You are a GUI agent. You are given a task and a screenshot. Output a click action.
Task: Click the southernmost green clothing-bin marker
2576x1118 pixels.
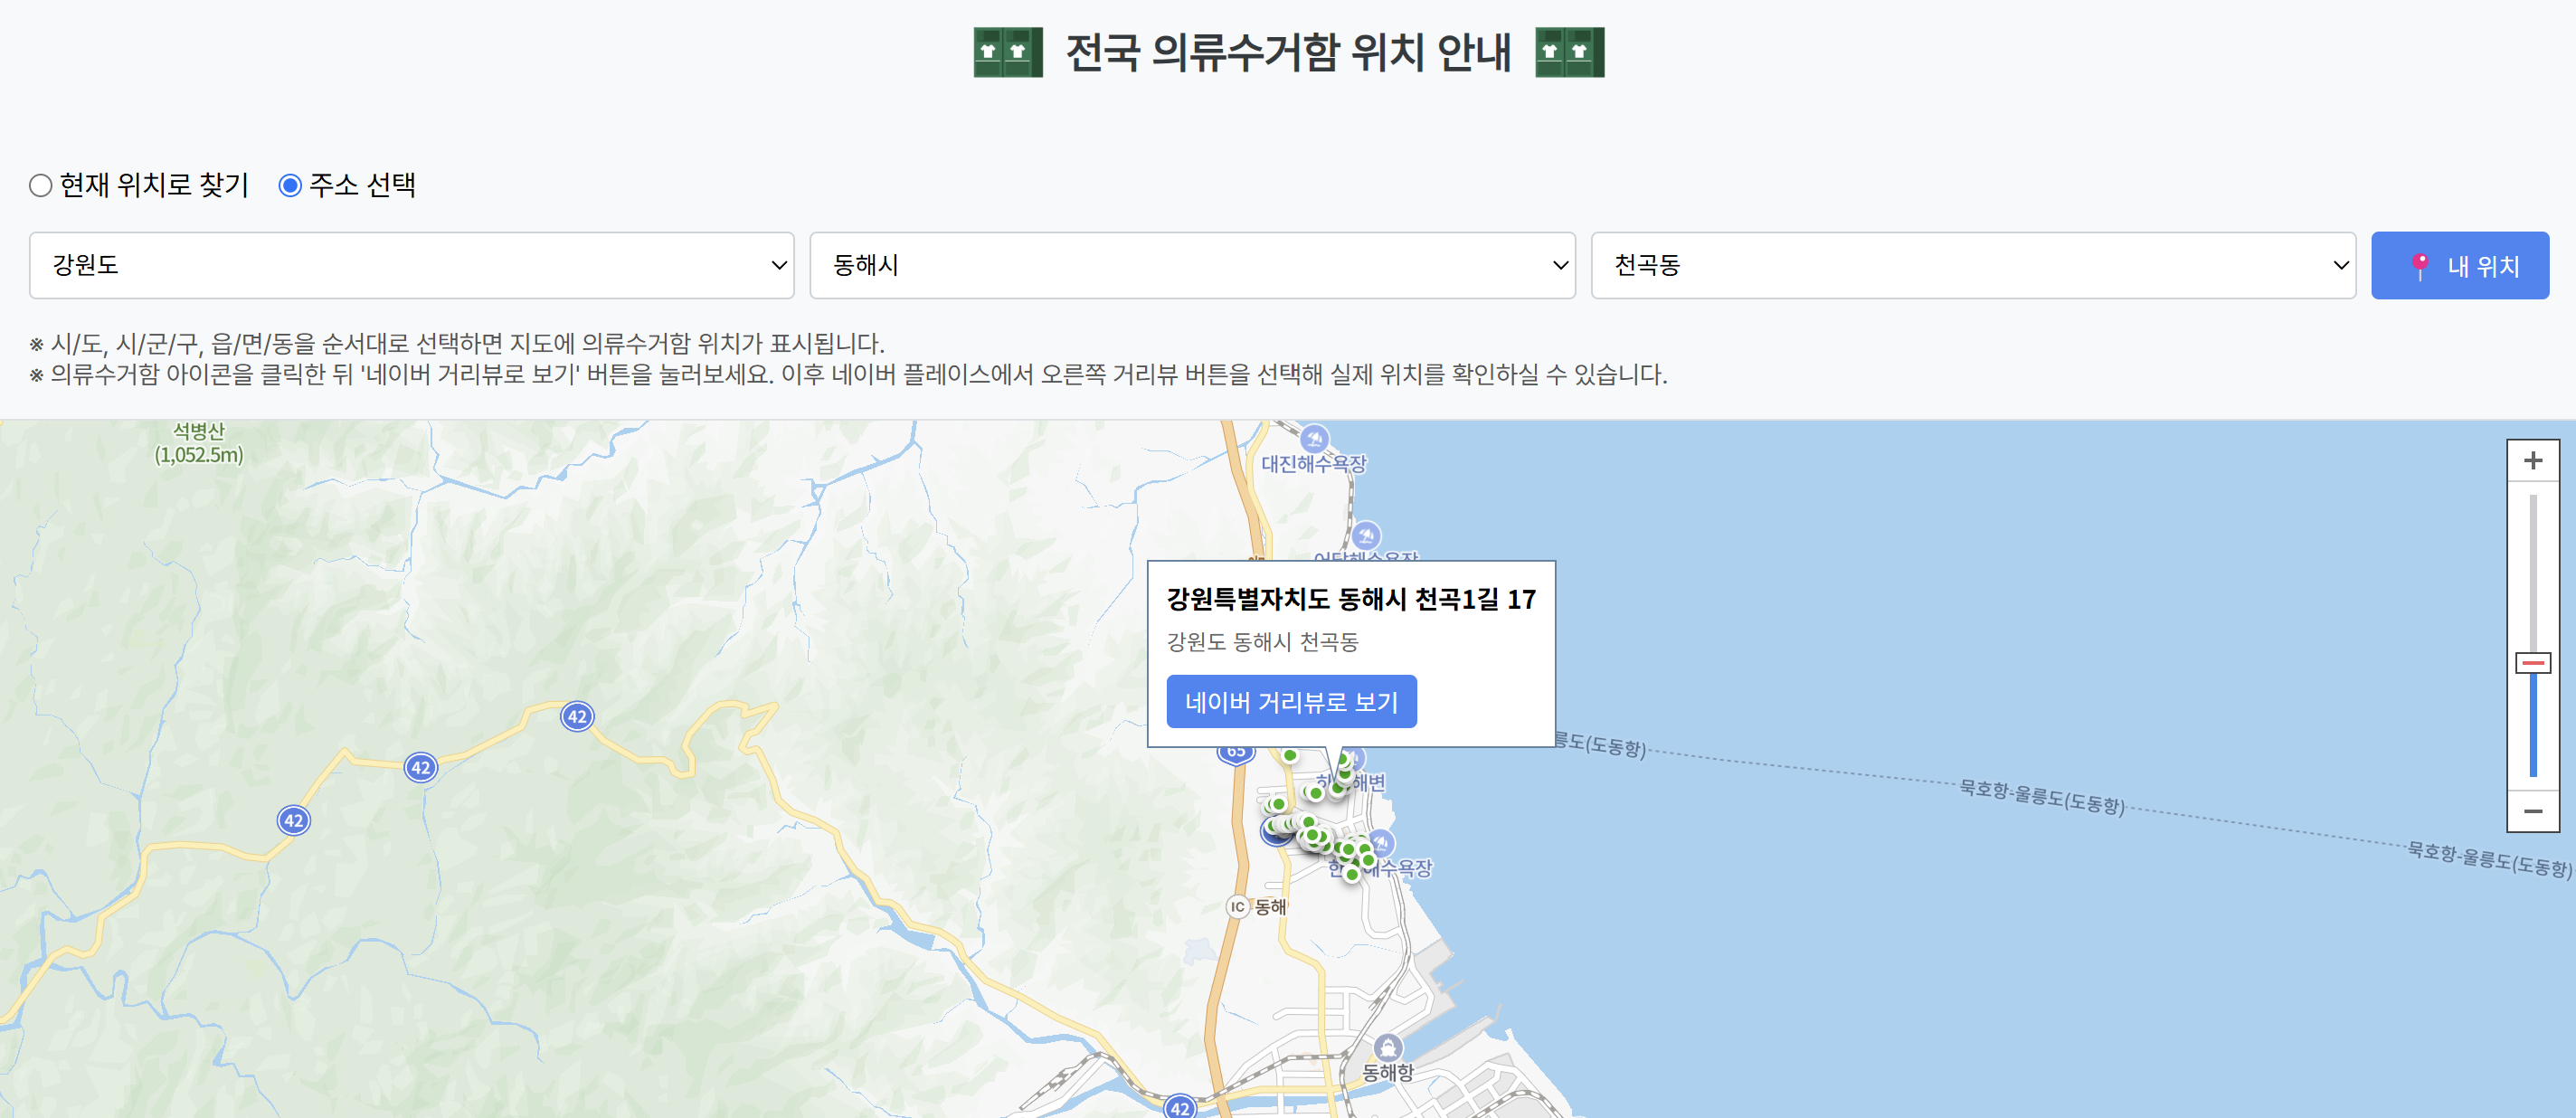point(1352,874)
